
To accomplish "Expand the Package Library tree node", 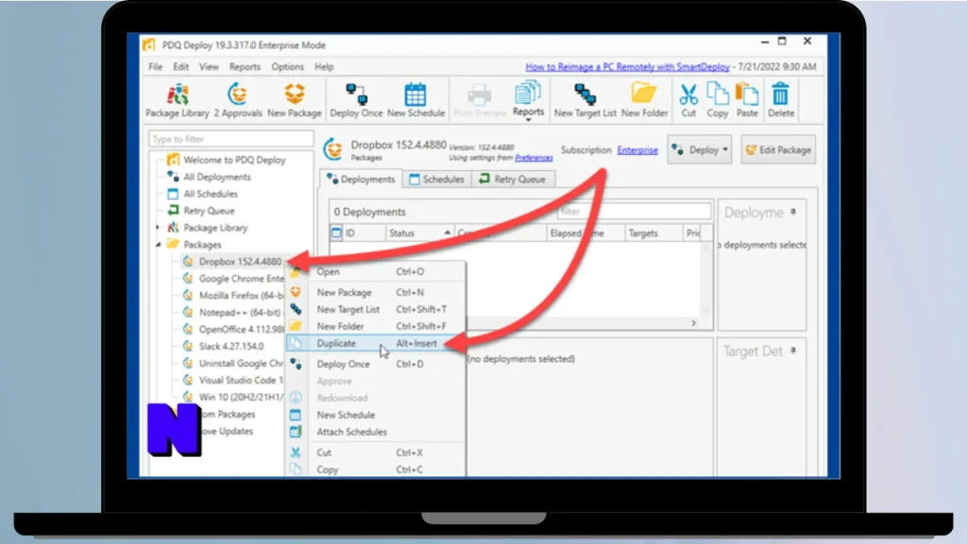I will pos(158,228).
